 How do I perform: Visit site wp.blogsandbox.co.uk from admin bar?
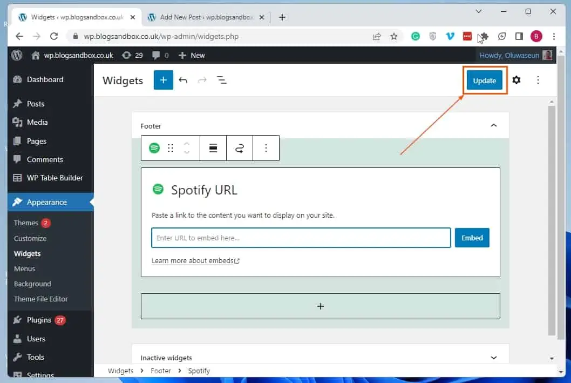click(x=73, y=56)
